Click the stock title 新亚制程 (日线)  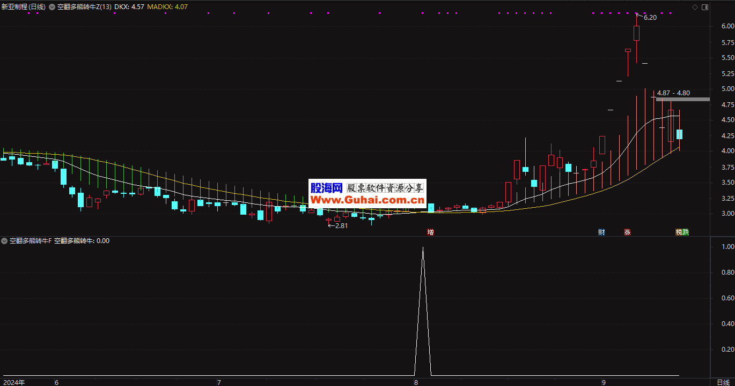(24, 7)
